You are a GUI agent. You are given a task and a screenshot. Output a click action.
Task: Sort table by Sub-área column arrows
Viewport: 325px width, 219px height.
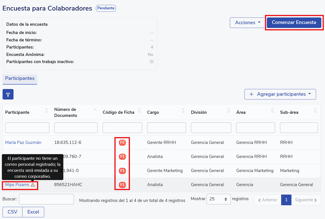(315, 111)
